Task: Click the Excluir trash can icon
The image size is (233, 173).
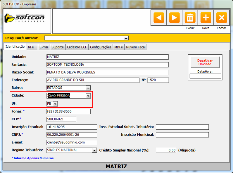Action: pos(190,18)
